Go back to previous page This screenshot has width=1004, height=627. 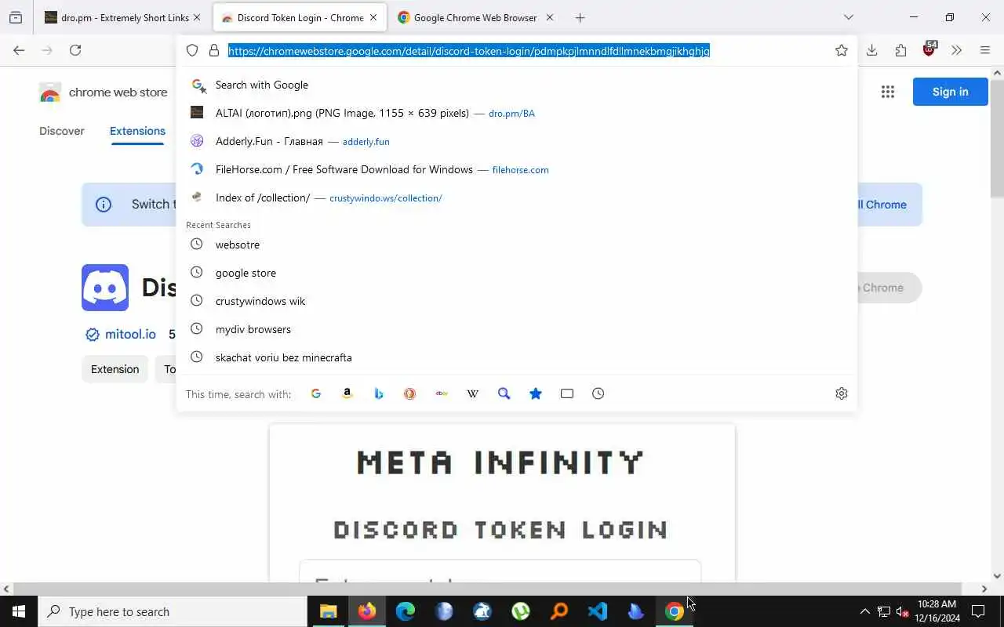(19, 50)
